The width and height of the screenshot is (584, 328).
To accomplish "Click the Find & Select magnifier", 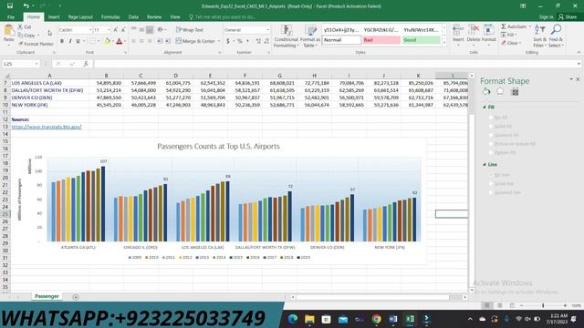I will (556, 30).
